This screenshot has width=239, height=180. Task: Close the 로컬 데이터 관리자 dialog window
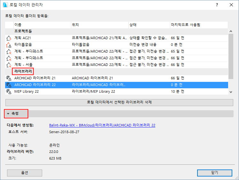click(231, 5)
